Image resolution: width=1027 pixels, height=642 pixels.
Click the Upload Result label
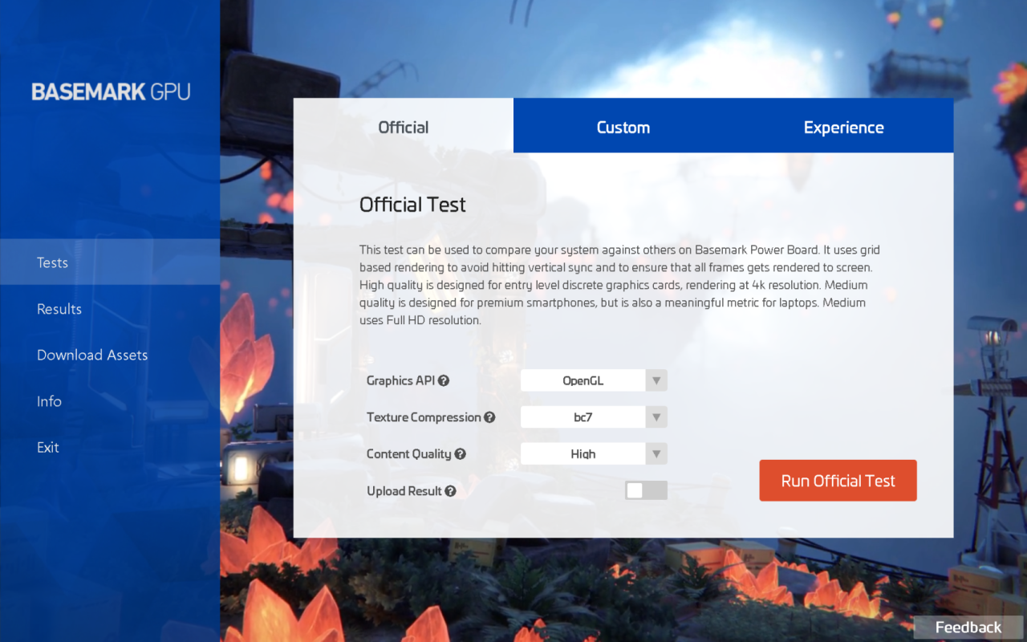(404, 491)
